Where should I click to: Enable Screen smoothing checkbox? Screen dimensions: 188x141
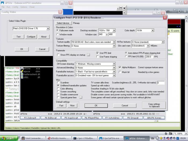(58, 92)
